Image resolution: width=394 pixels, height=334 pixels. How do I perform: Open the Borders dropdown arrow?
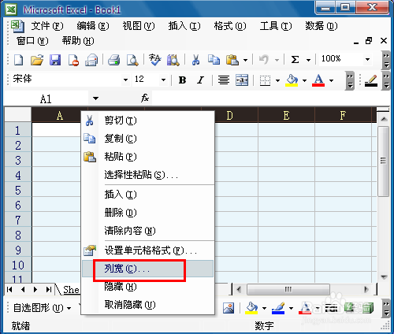tap(277, 80)
